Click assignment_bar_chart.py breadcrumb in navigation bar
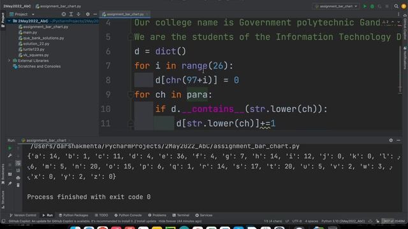Image resolution: width=408 pixels, height=229 pixels. pyautogui.click(x=58, y=6)
